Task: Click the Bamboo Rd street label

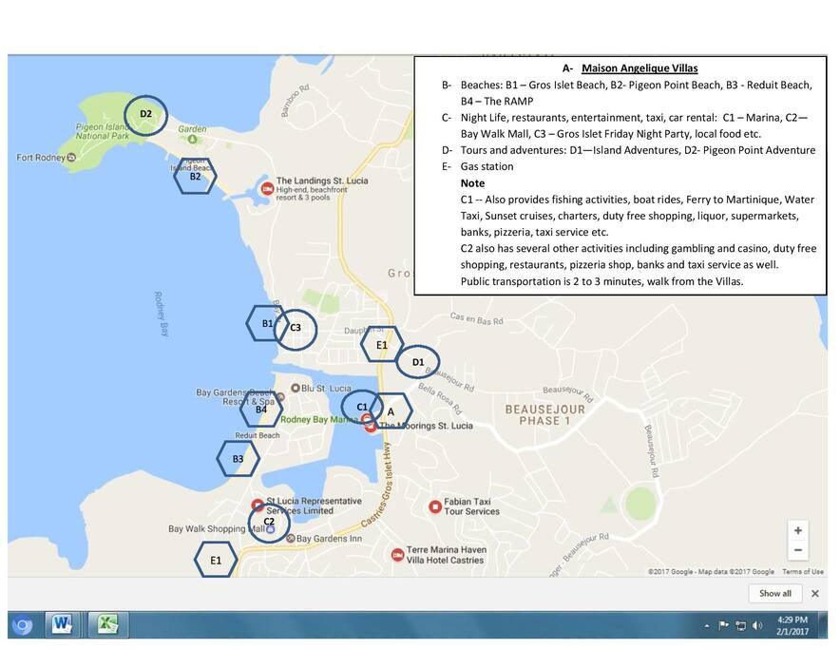Action: (296, 100)
